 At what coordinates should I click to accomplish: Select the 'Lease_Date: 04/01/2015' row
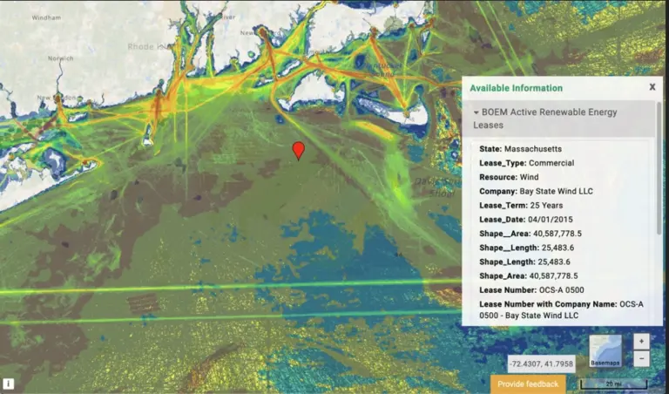click(x=525, y=220)
